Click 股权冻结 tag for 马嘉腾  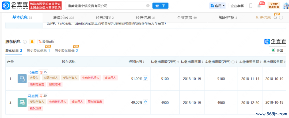point(36,108)
